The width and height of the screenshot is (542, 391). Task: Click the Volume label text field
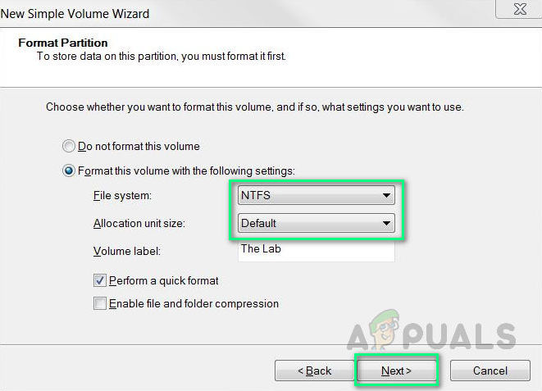(x=316, y=251)
